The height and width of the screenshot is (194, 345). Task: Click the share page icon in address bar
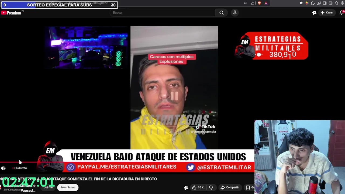(252, 3)
